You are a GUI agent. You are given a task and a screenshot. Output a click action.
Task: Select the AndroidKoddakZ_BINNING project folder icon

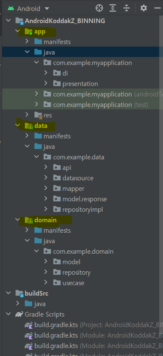tap(20, 21)
